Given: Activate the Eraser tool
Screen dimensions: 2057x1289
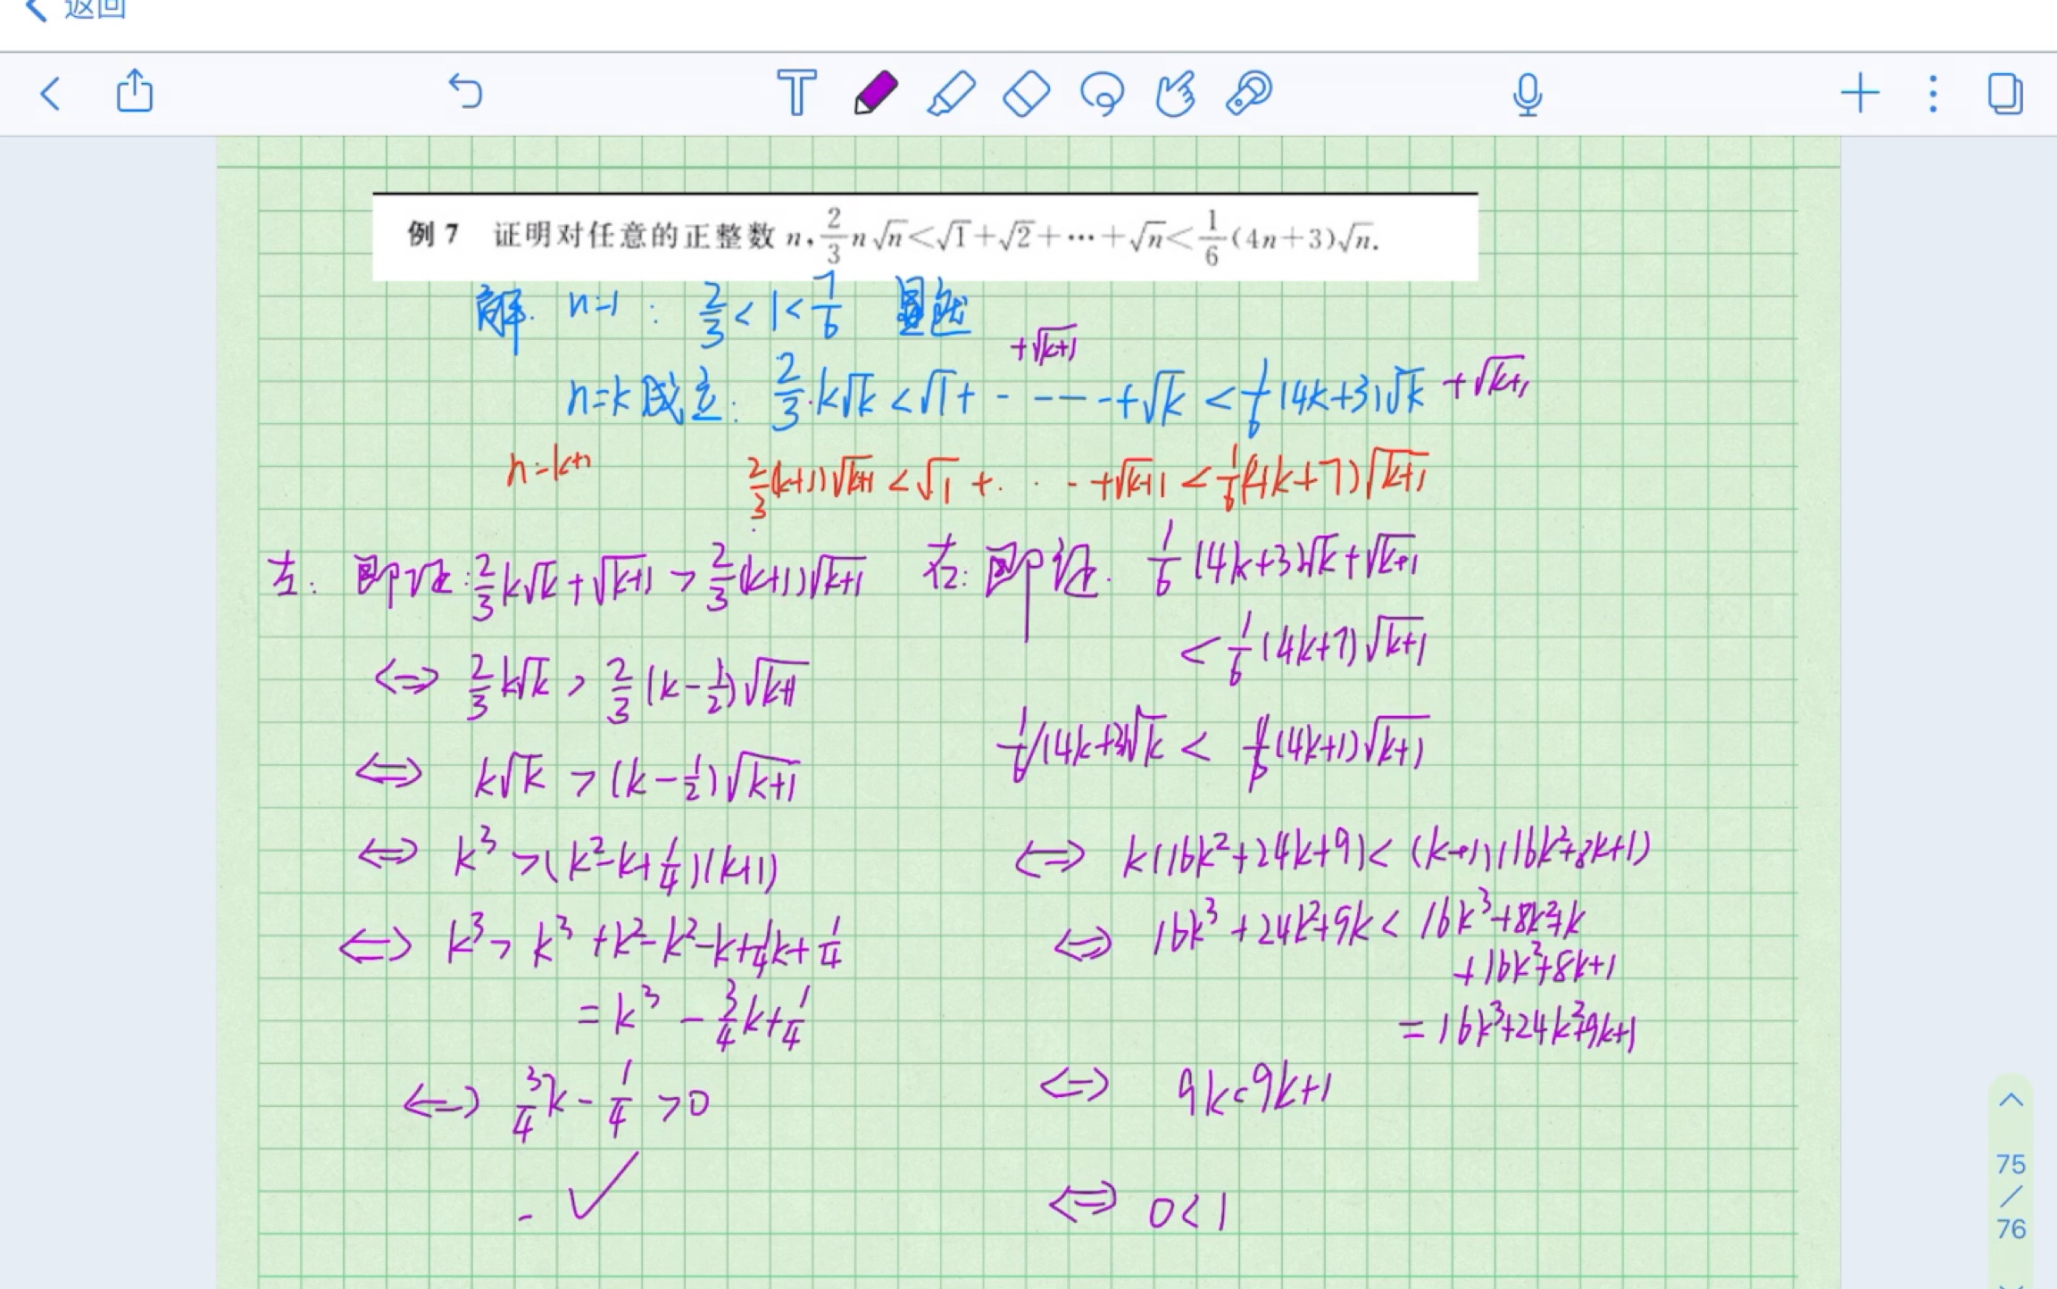Looking at the screenshot, I should (1024, 92).
